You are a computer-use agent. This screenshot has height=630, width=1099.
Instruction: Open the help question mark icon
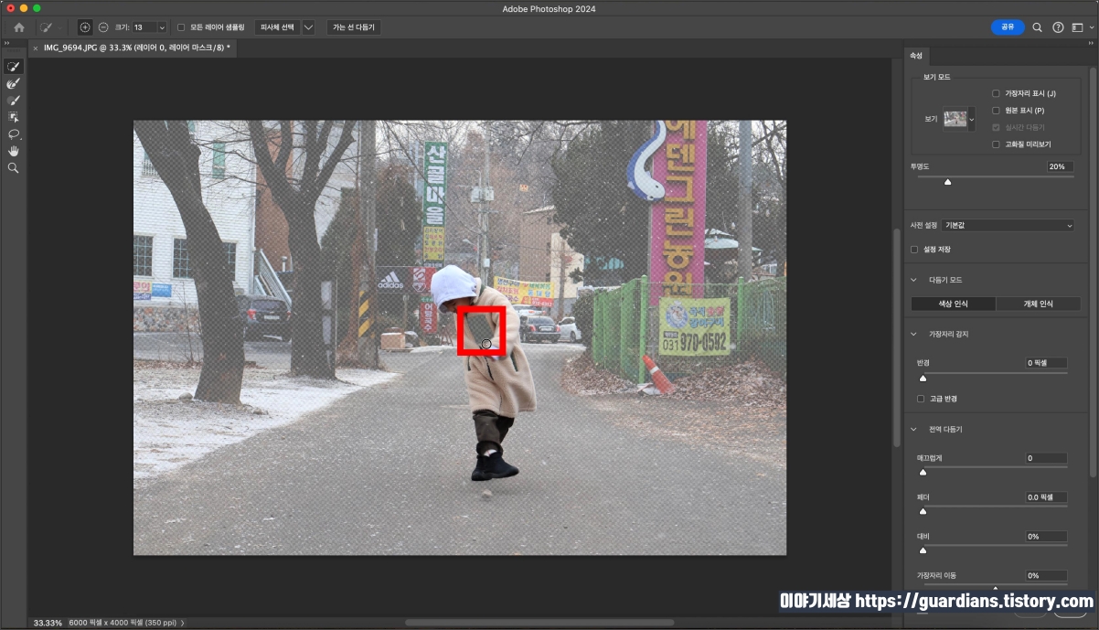click(1058, 27)
